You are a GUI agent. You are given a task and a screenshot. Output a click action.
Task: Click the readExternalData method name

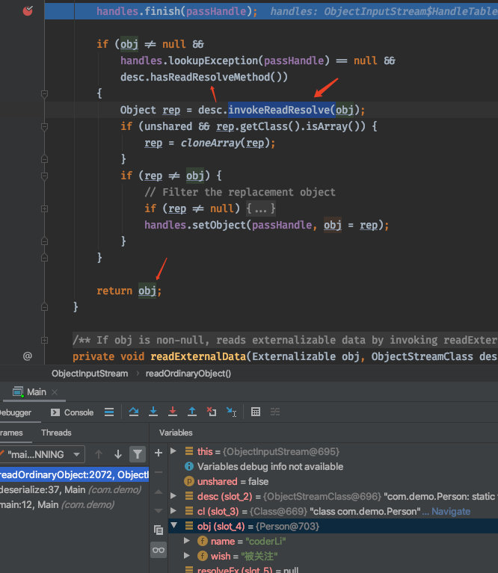click(x=198, y=356)
